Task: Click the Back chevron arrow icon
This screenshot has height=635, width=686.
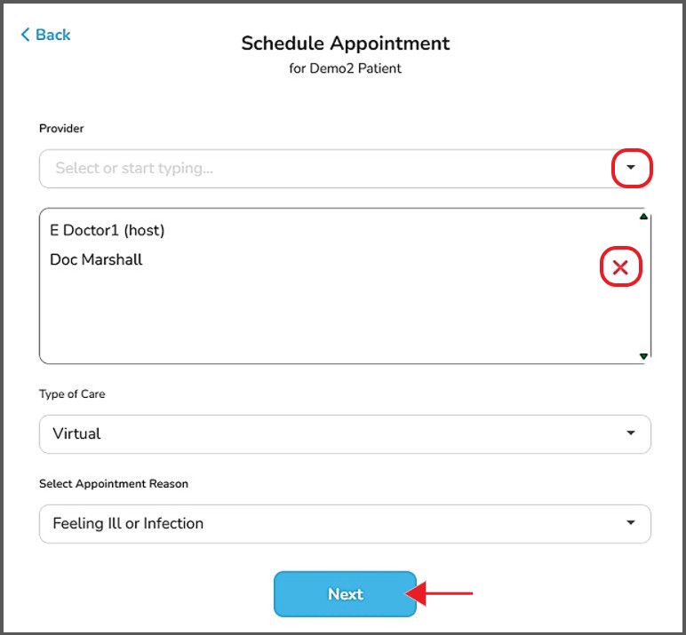Action: 25,35
